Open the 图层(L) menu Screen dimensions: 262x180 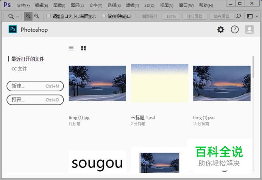[x=77, y=5]
